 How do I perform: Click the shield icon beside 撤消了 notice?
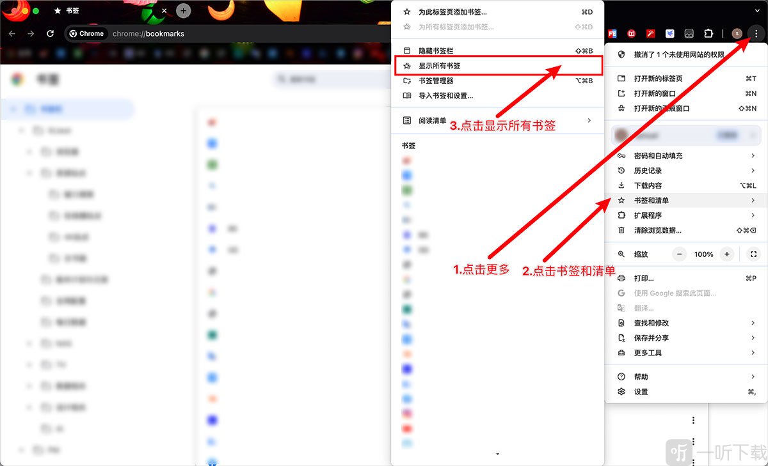pyautogui.click(x=621, y=54)
